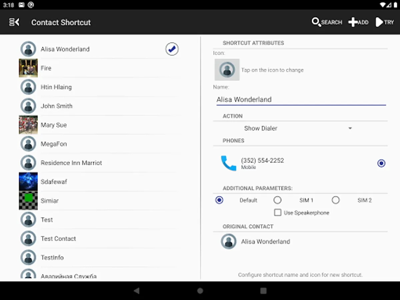Select the SIM 1 radio button
The height and width of the screenshot is (300, 400).
tap(277, 200)
